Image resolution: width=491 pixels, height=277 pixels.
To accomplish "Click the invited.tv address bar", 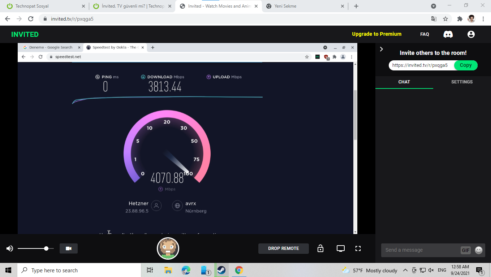I will (x=235, y=19).
